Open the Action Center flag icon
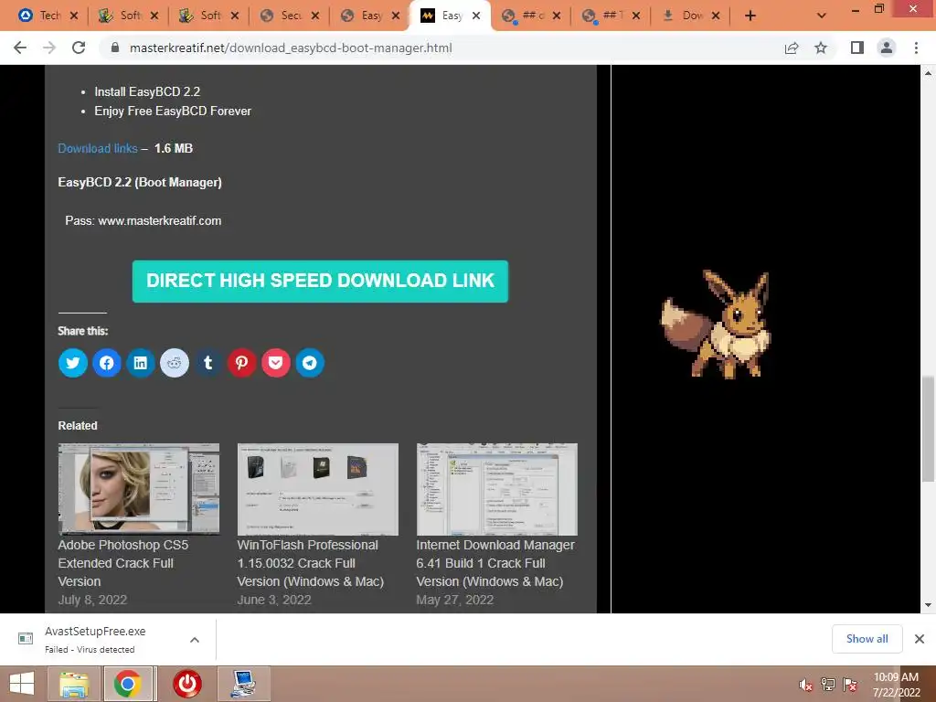This screenshot has width=936, height=702. click(850, 685)
